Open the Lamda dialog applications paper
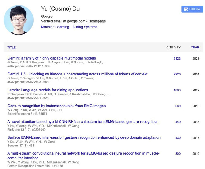Viewport: 205px width, 169px height. coord(48,90)
